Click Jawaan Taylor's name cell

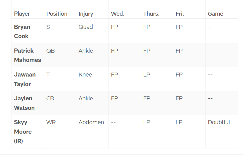click(x=25, y=79)
